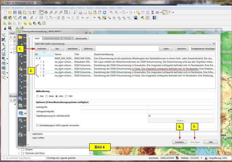The height and width of the screenshot is (162, 232).
Task: Click the Verbinden button
Action: [x=41, y=49]
